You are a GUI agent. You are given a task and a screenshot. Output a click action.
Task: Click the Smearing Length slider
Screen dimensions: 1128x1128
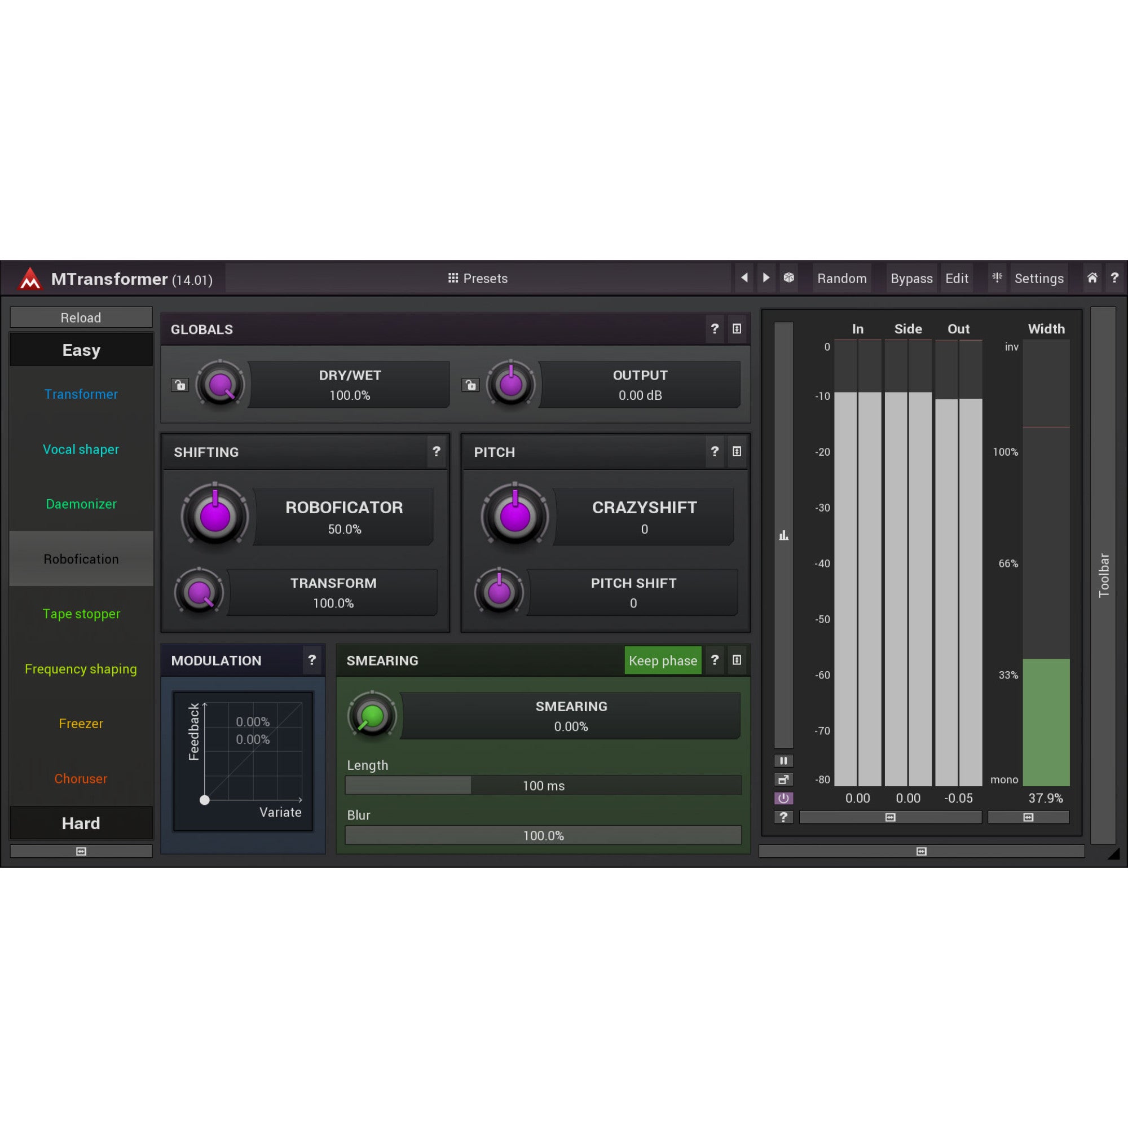click(544, 785)
